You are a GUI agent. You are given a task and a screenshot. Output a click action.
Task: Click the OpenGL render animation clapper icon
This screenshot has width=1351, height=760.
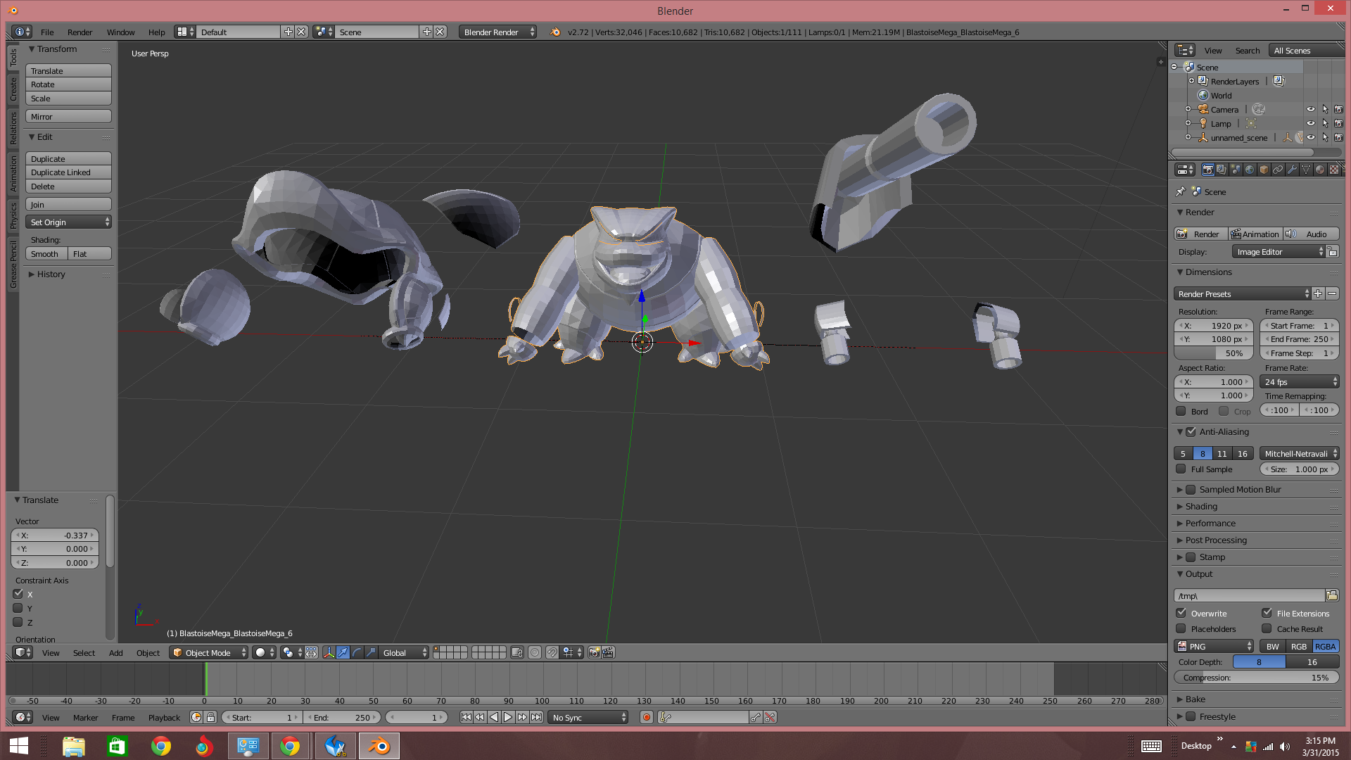click(608, 652)
